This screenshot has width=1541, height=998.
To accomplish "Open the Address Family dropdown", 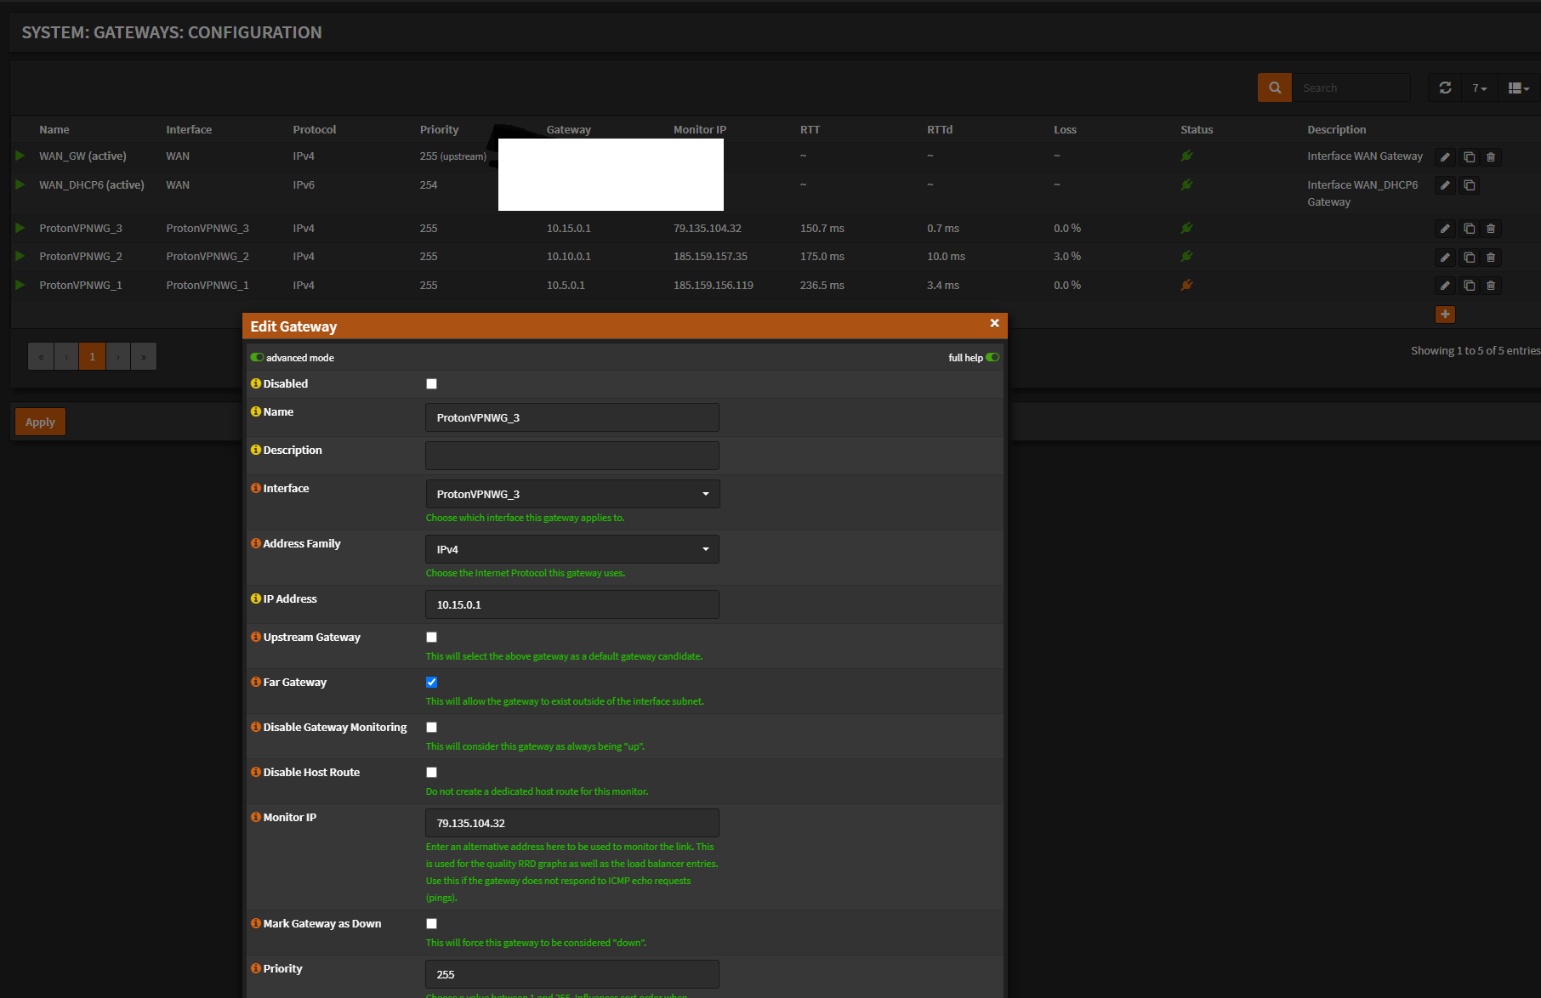I will coord(572,549).
